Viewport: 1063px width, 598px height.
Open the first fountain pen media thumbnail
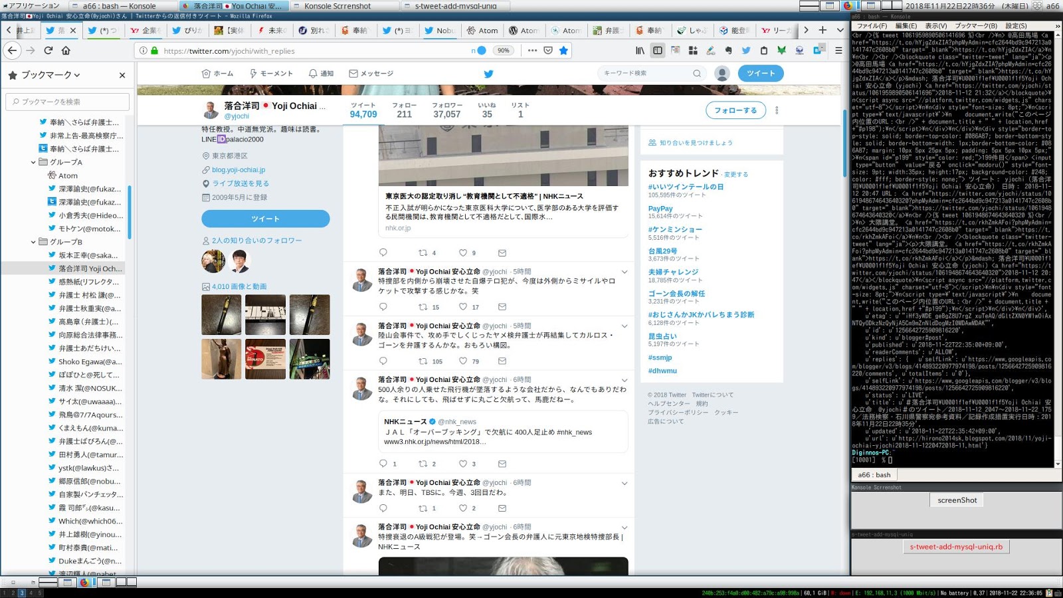point(221,315)
